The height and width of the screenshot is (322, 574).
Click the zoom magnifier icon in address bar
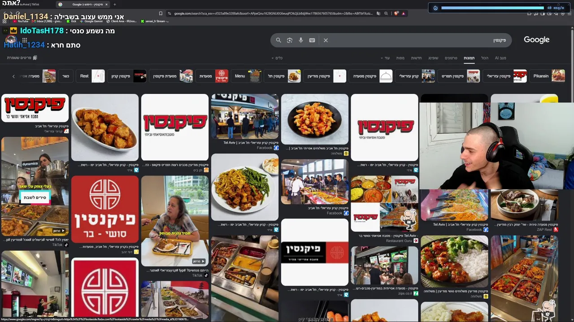click(x=386, y=13)
